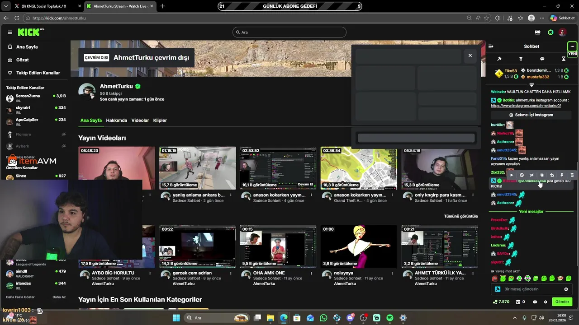This screenshot has width=579, height=325.
Task: Open the 02:53:52 video thumbnail
Action: pos(278,168)
